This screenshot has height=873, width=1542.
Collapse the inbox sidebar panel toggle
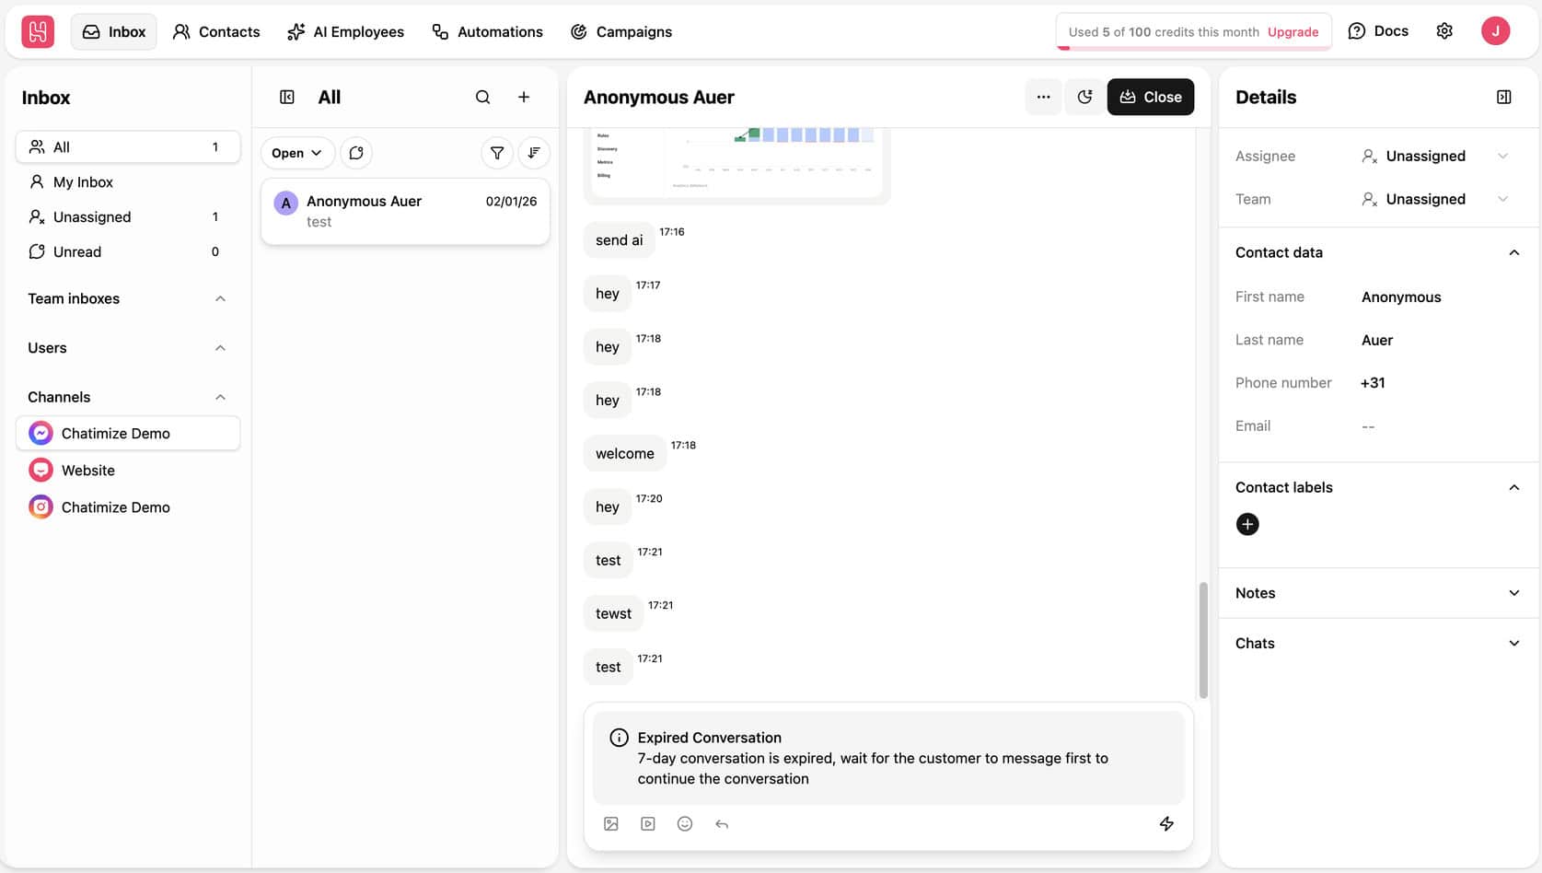click(x=287, y=98)
